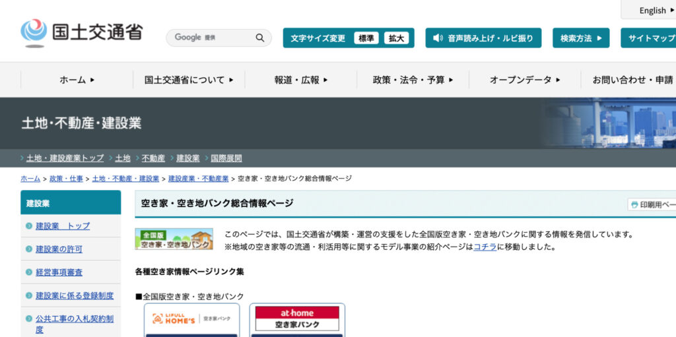Click the 印刷用ページ print button

click(x=652, y=204)
